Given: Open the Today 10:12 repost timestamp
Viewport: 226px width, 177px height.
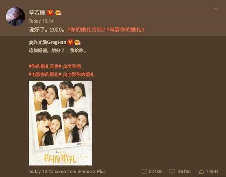Looking at the screenshot, I should coord(41,172).
